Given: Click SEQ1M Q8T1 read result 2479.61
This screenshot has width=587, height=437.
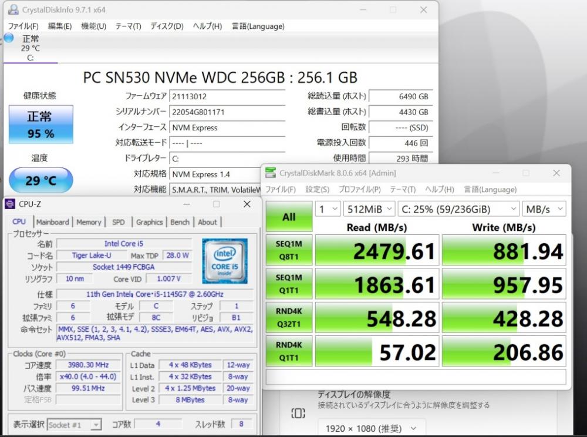Looking at the screenshot, I should (377, 250).
